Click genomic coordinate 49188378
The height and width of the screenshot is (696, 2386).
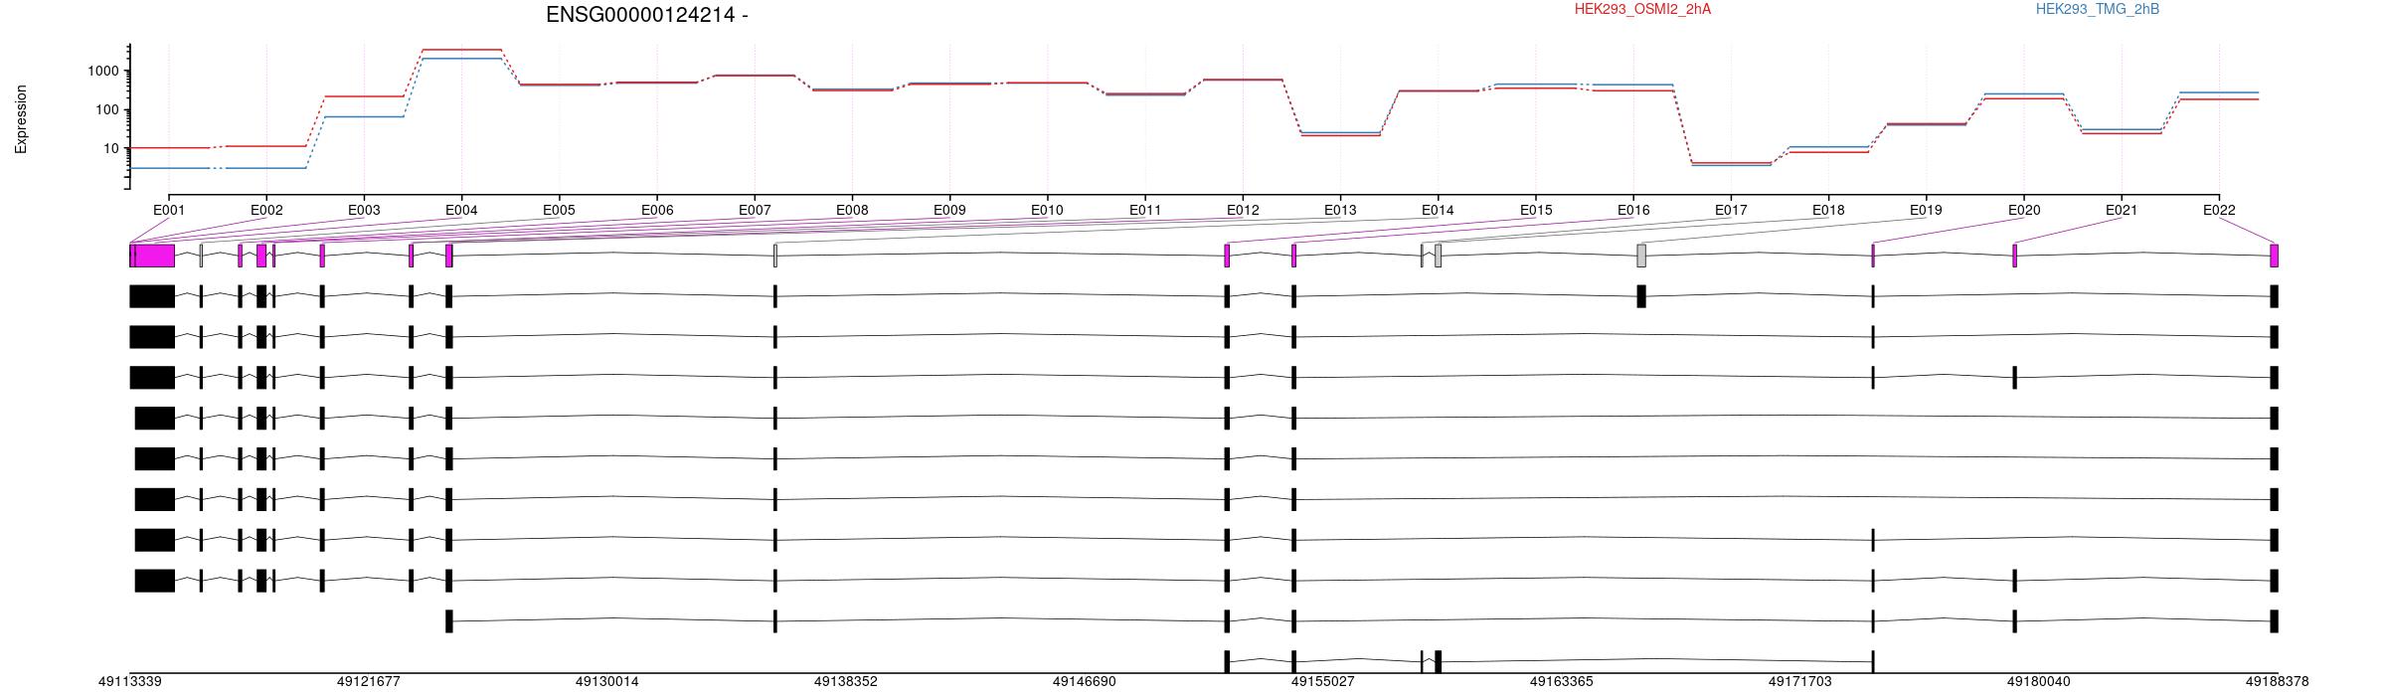pos(2278,682)
